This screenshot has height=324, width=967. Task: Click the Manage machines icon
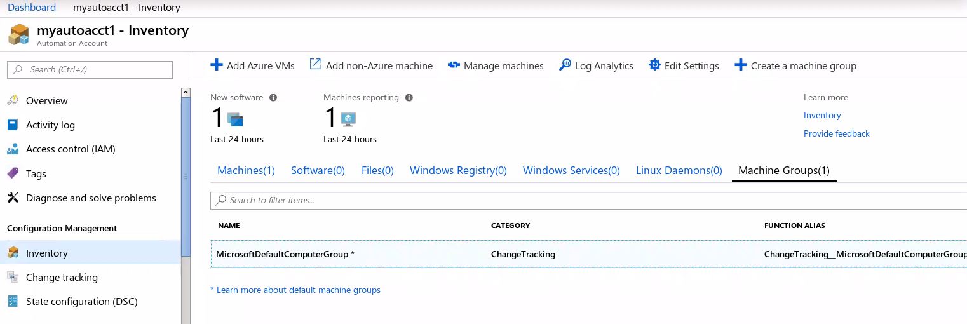pyautogui.click(x=454, y=65)
